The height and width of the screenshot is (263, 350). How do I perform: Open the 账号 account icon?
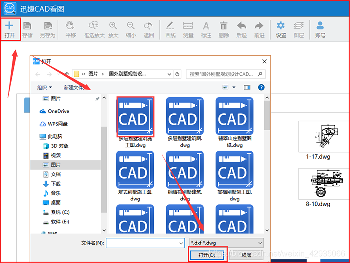[x=320, y=29]
